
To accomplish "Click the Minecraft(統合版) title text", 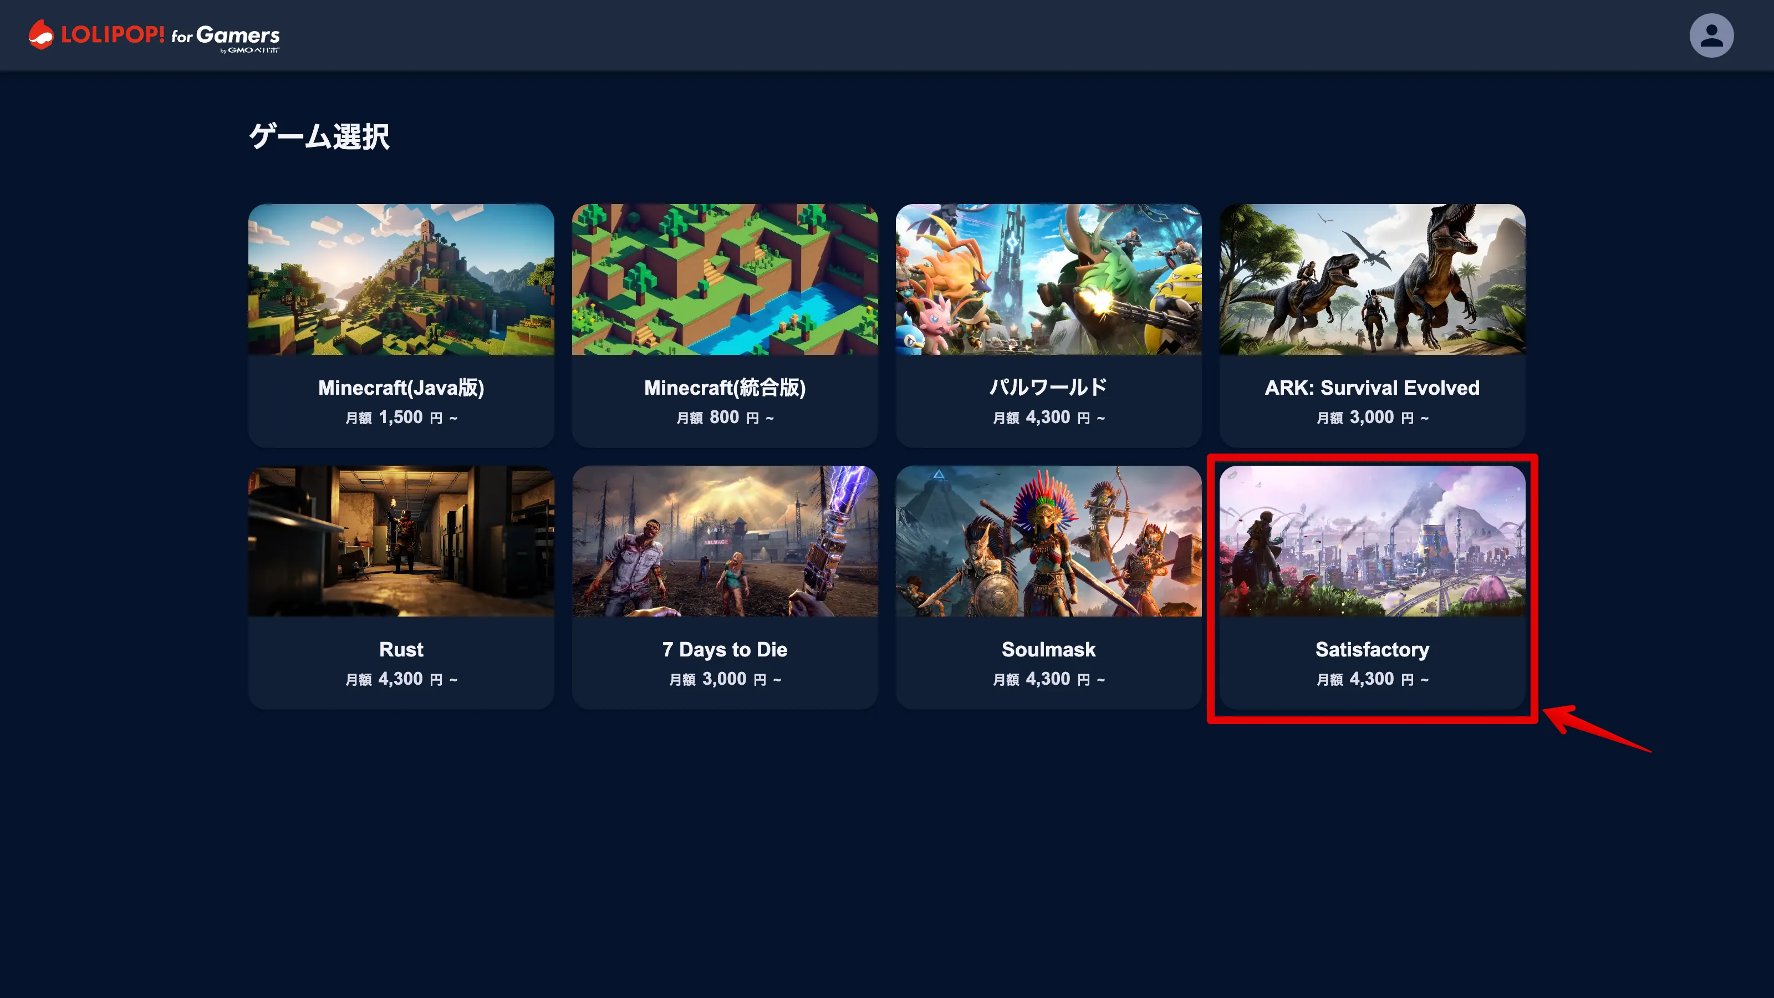I will (725, 388).
